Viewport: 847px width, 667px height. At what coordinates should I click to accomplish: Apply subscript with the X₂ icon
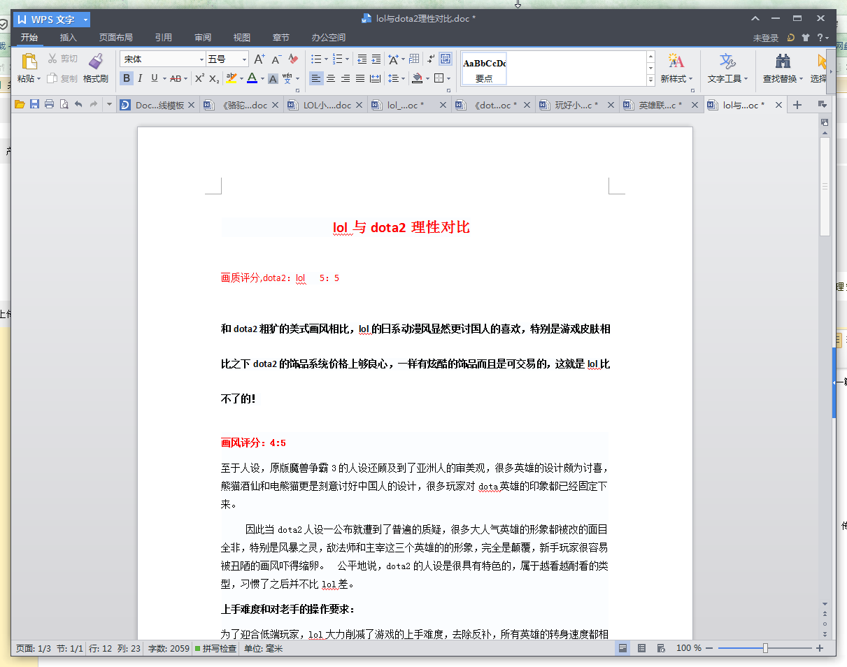click(214, 78)
